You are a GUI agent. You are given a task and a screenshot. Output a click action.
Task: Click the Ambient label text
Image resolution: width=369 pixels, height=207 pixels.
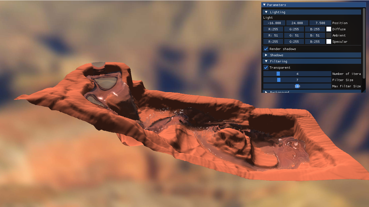point(339,35)
